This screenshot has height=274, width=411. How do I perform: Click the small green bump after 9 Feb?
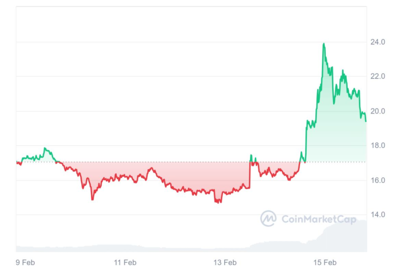tap(45, 149)
